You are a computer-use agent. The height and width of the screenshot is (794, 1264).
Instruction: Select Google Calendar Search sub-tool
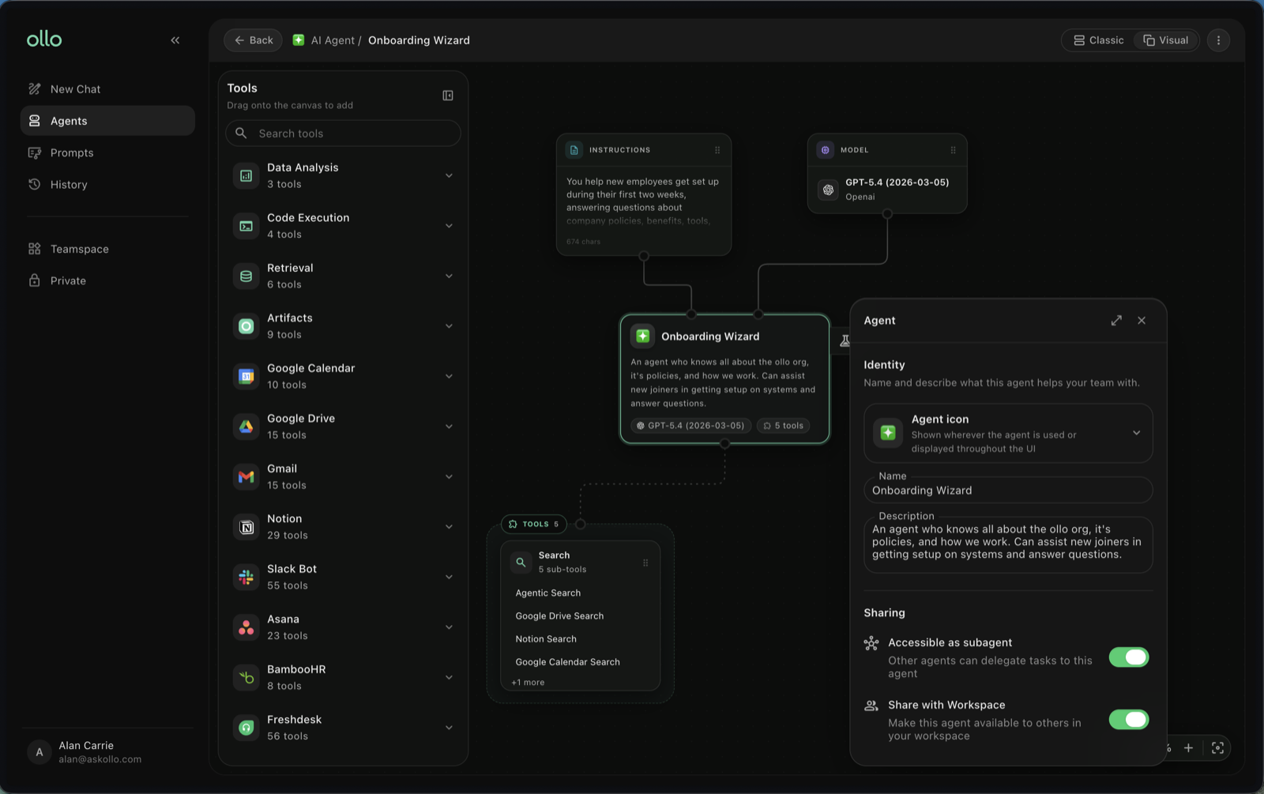pos(567,662)
